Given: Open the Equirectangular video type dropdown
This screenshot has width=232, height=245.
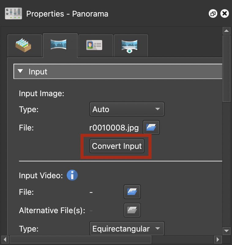Looking at the screenshot, I should click(x=127, y=228).
